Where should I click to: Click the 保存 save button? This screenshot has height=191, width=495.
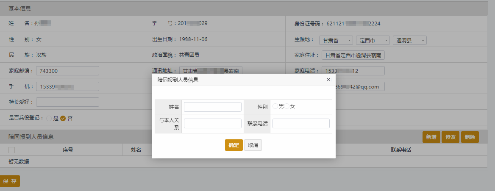[10, 181]
